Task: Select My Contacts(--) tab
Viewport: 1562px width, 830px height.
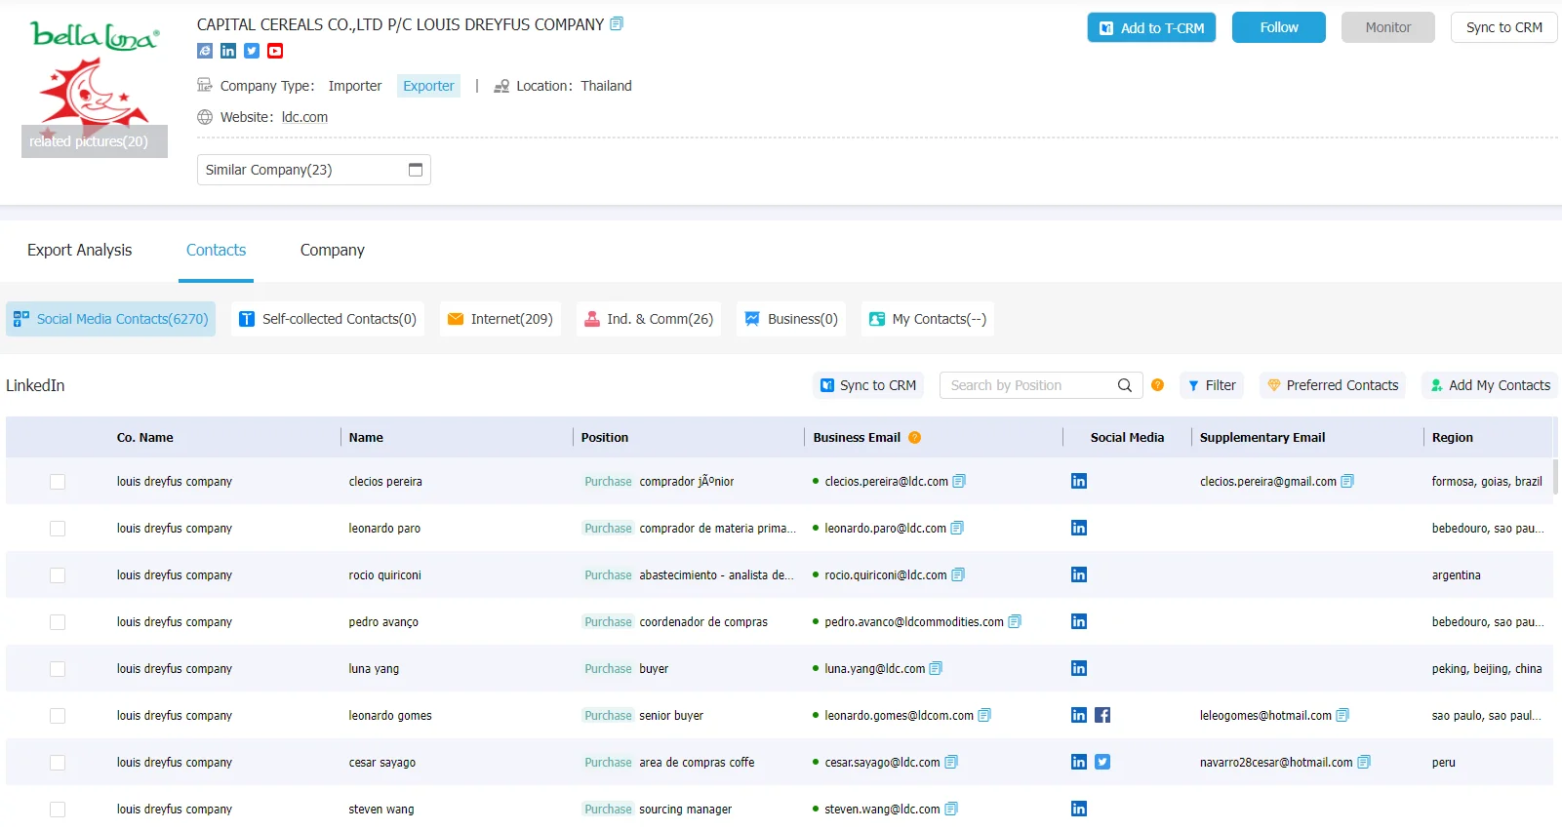Action: click(928, 319)
